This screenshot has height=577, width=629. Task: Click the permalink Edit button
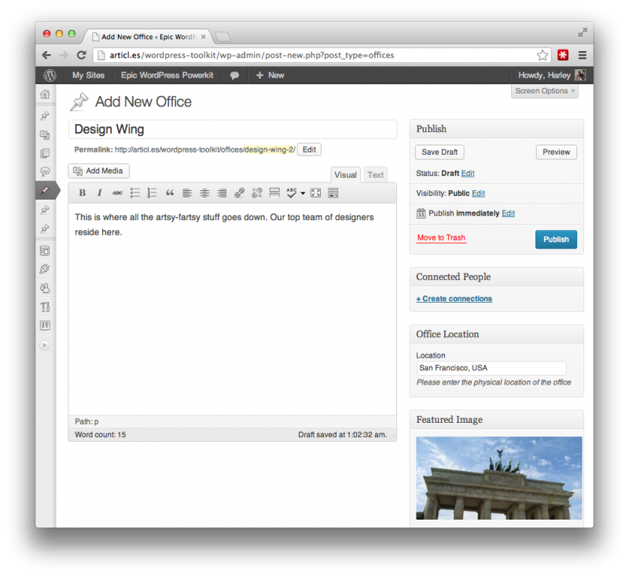point(309,149)
